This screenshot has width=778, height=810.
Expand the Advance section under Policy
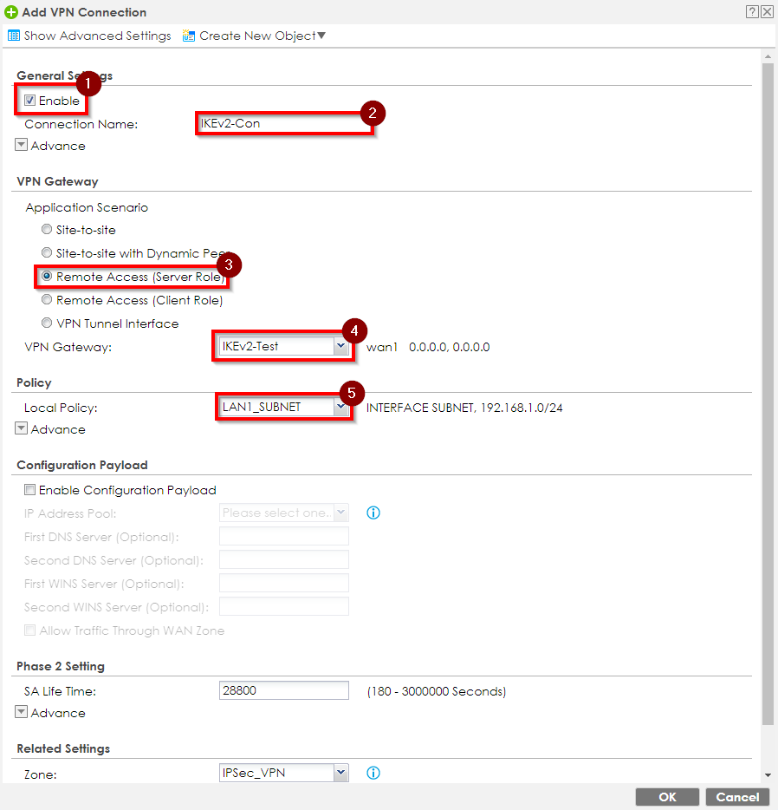point(20,428)
